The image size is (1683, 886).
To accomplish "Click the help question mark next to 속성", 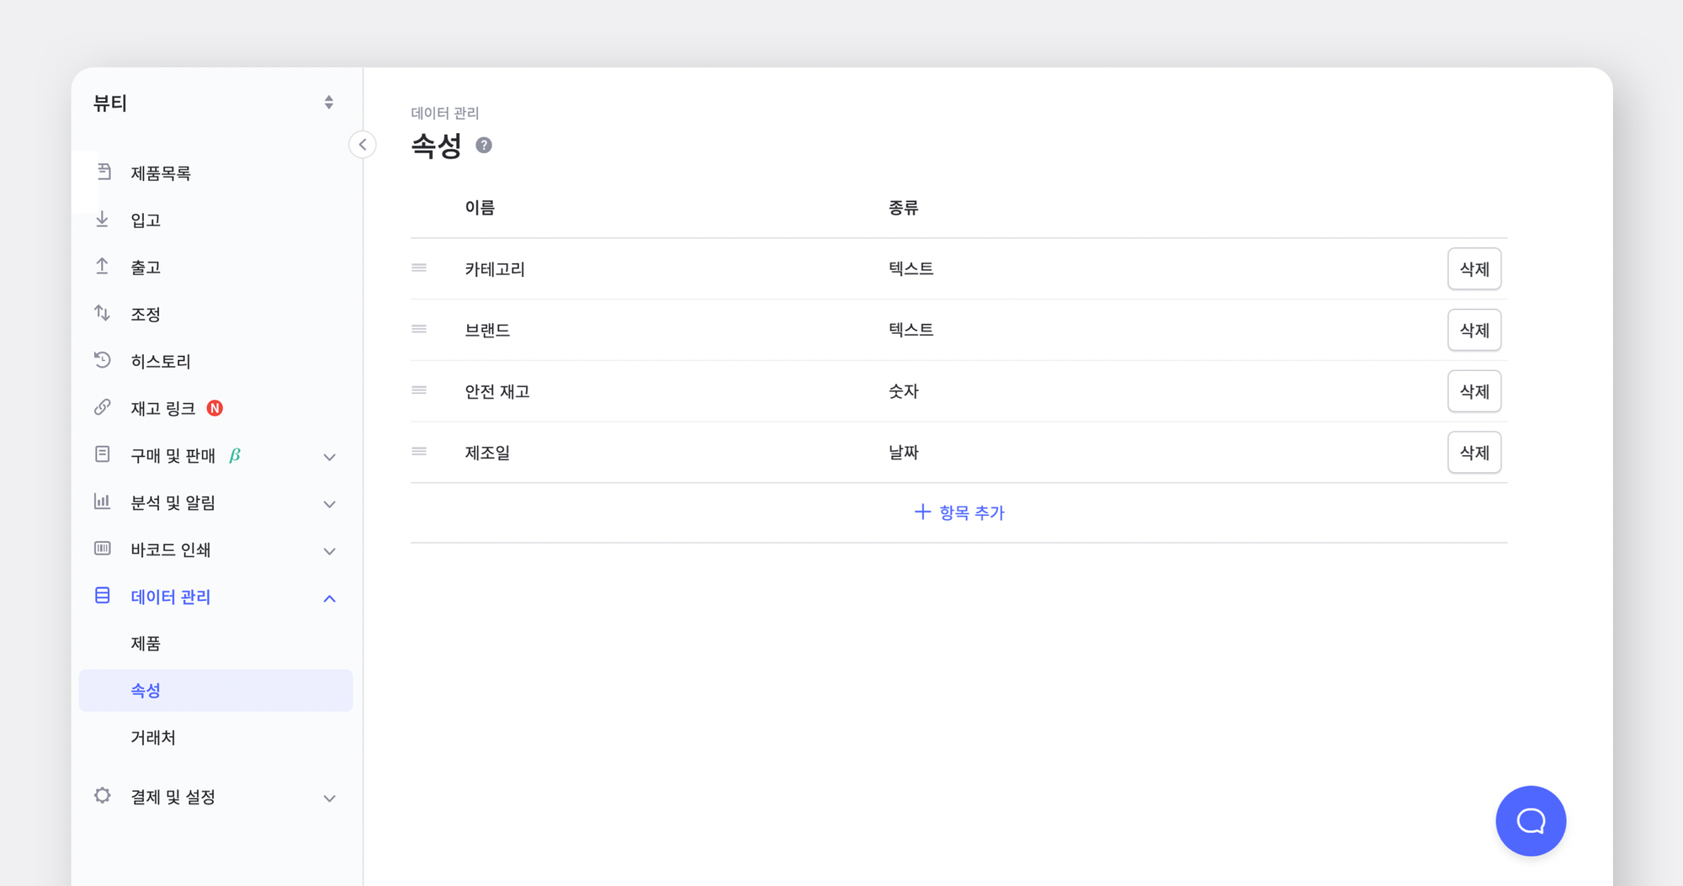I will click(x=484, y=146).
